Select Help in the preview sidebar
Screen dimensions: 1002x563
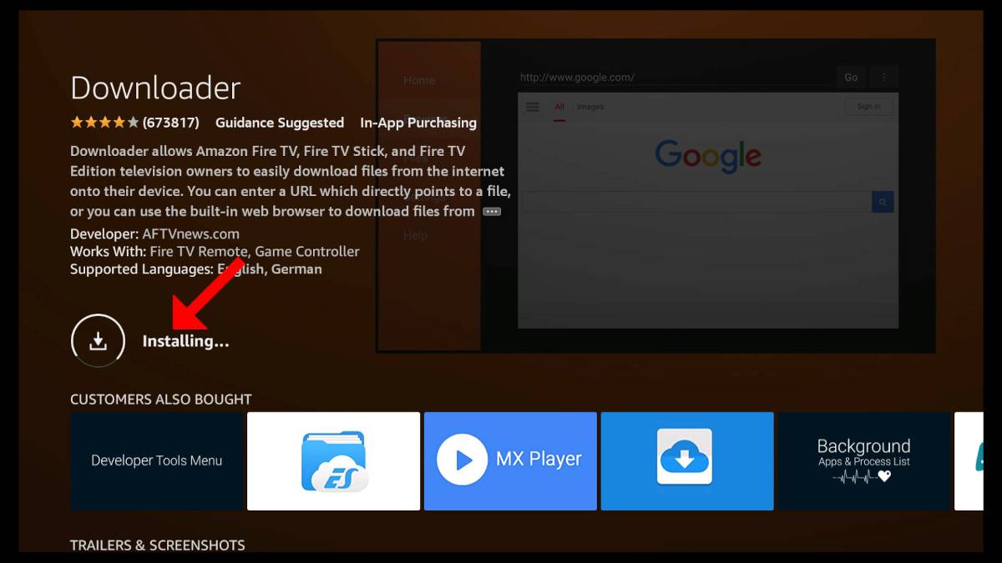click(415, 235)
